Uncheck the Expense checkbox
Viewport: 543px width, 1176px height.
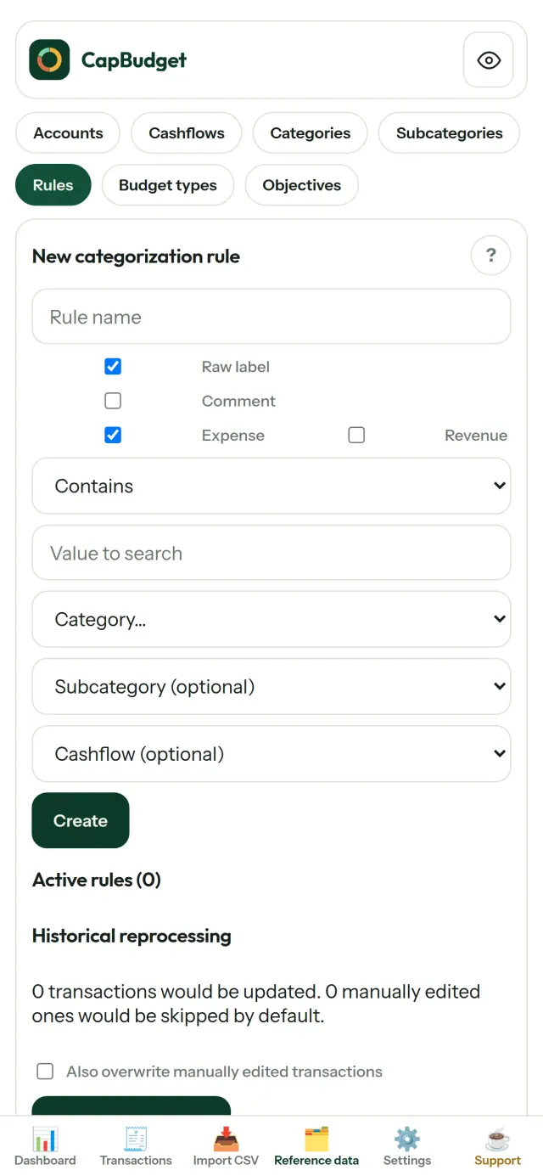113,435
